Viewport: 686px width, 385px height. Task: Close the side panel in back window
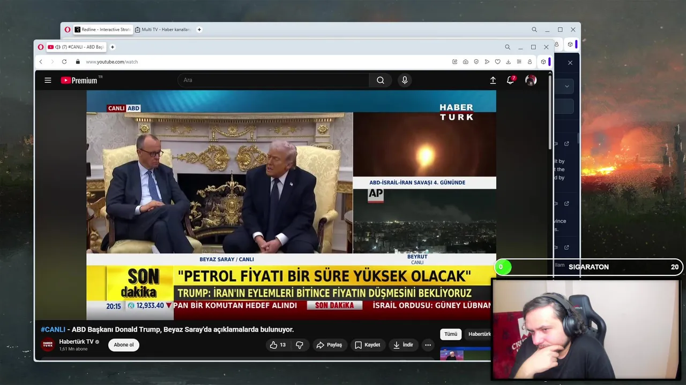570,63
